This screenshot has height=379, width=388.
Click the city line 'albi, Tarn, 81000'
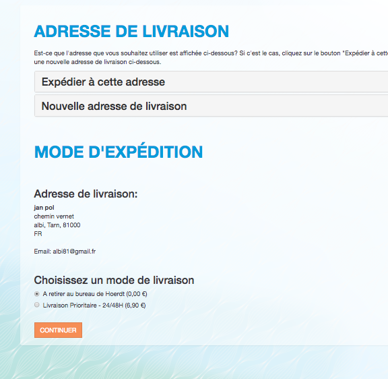point(57,225)
